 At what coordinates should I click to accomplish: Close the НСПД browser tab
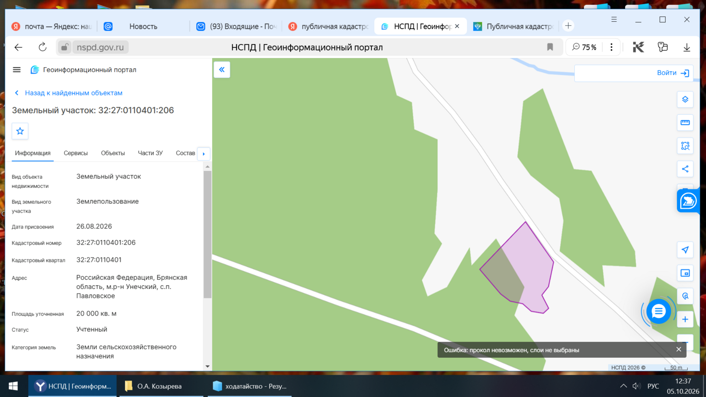coord(457,26)
